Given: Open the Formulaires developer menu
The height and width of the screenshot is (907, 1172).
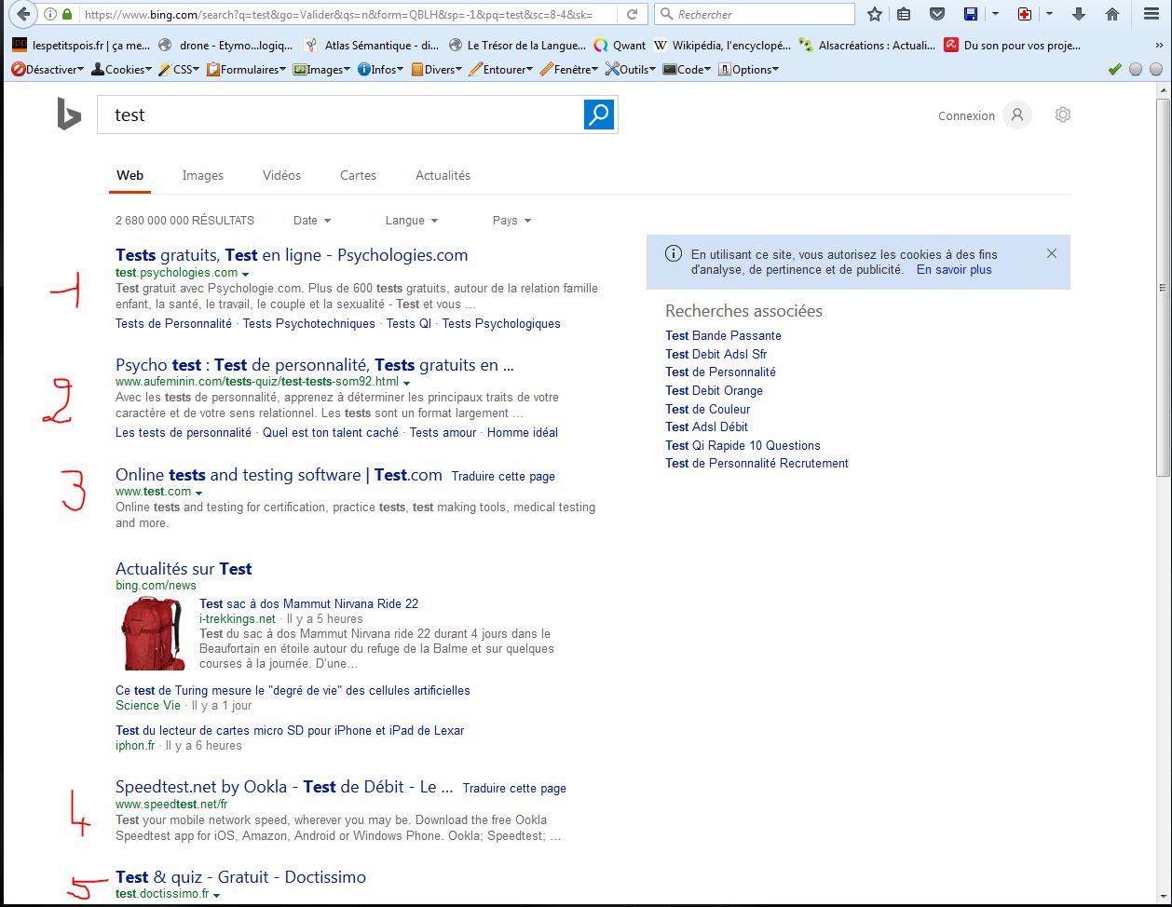Looking at the screenshot, I should tap(246, 69).
